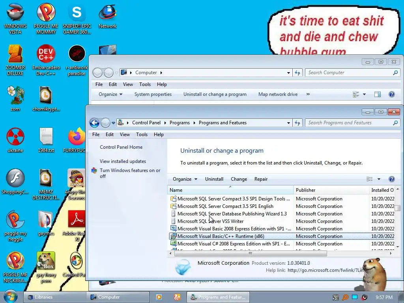Switch to Libraries taskbar button

click(x=54, y=297)
